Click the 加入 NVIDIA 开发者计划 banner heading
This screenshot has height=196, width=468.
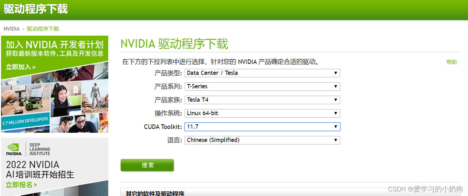click(54, 44)
